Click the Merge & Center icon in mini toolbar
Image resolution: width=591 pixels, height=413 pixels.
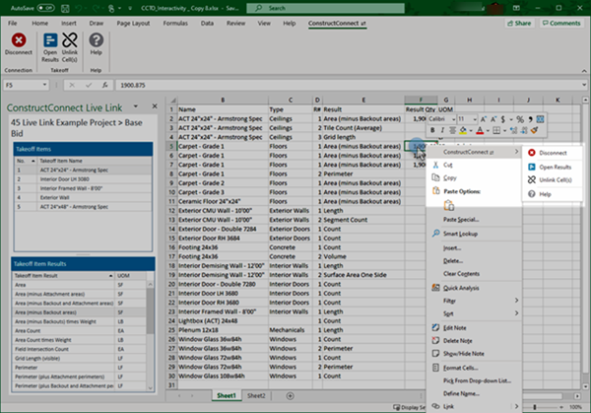tap(540, 119)
